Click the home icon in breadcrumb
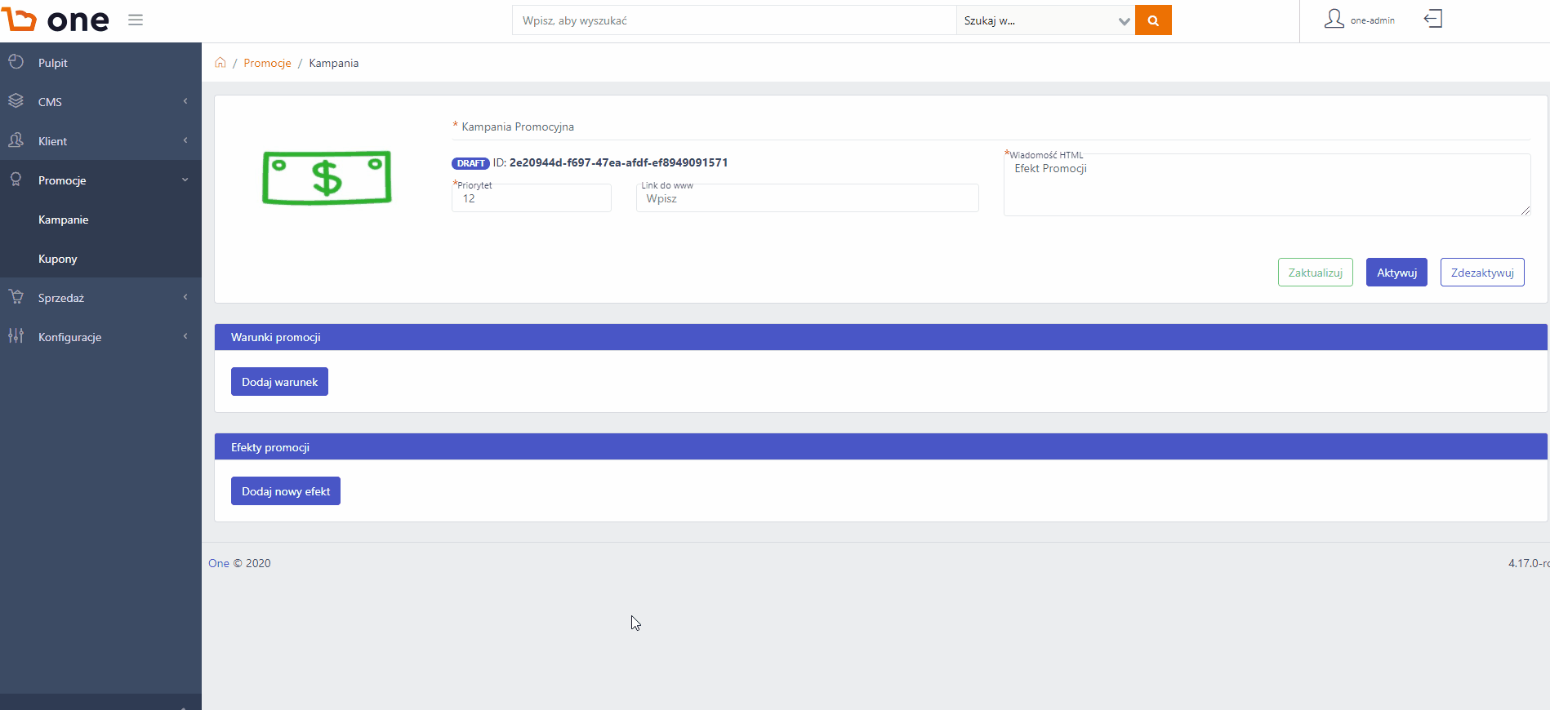 click(x=220, y=63)
